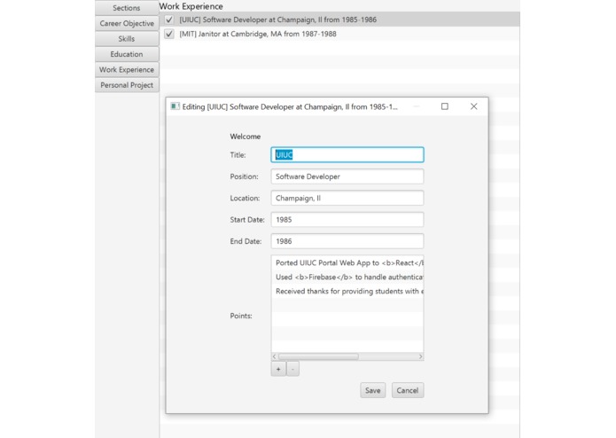This screenshot has height=438, width=616.
Task: Cancel editing the work experience
Action: (408, 390)
